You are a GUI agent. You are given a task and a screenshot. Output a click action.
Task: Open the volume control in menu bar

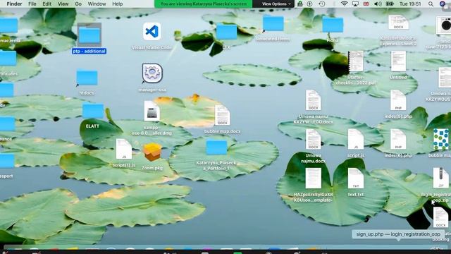point(378,4)
